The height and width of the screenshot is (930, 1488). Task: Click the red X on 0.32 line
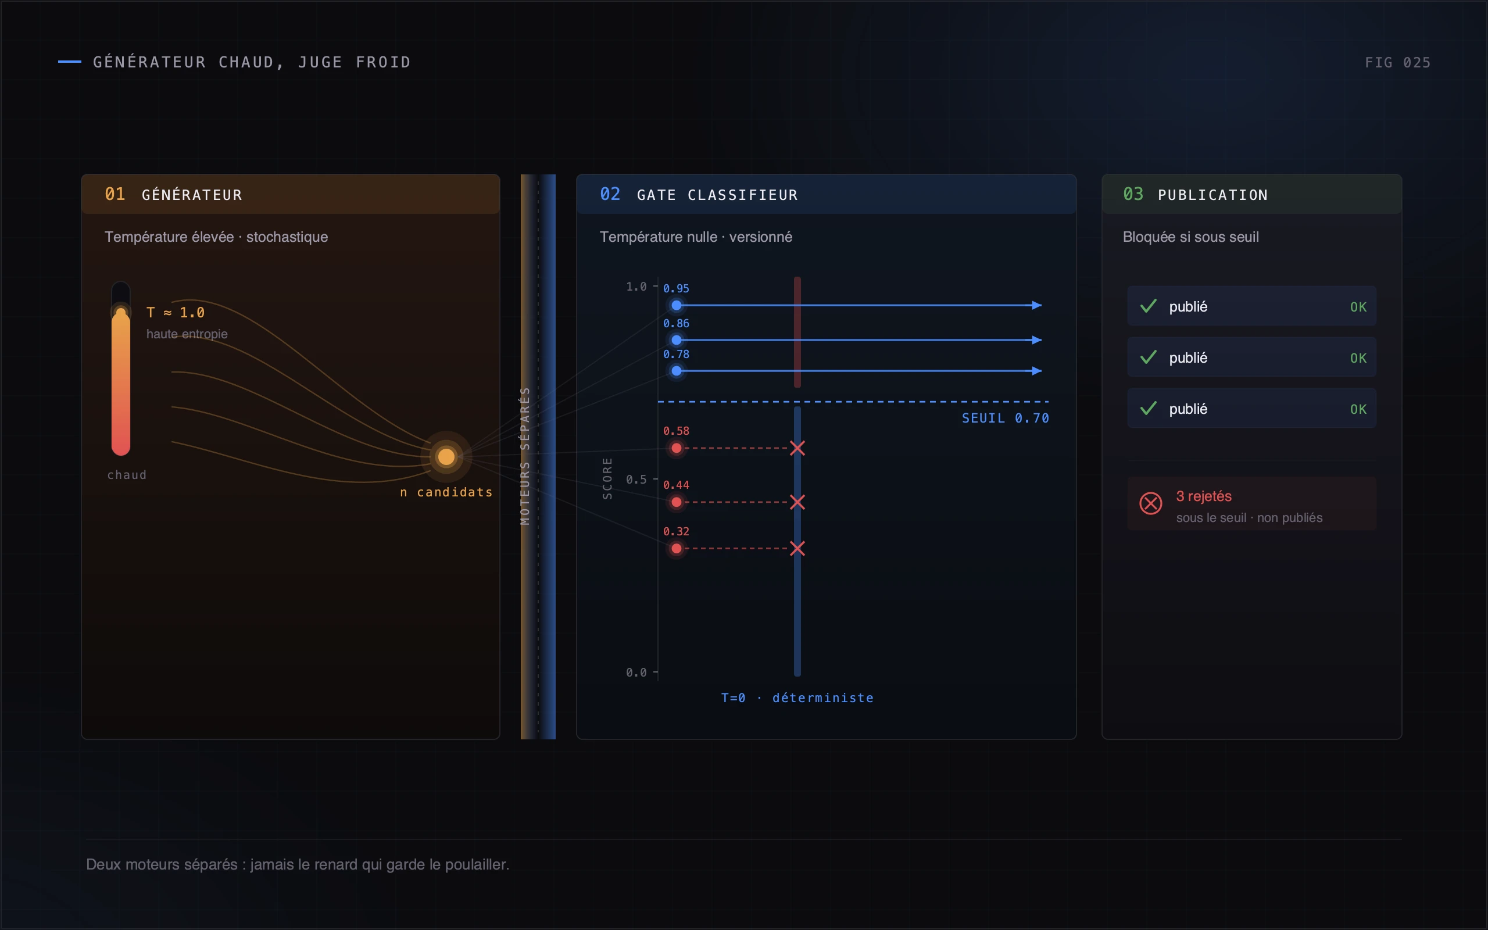click(x=797, y=548)
